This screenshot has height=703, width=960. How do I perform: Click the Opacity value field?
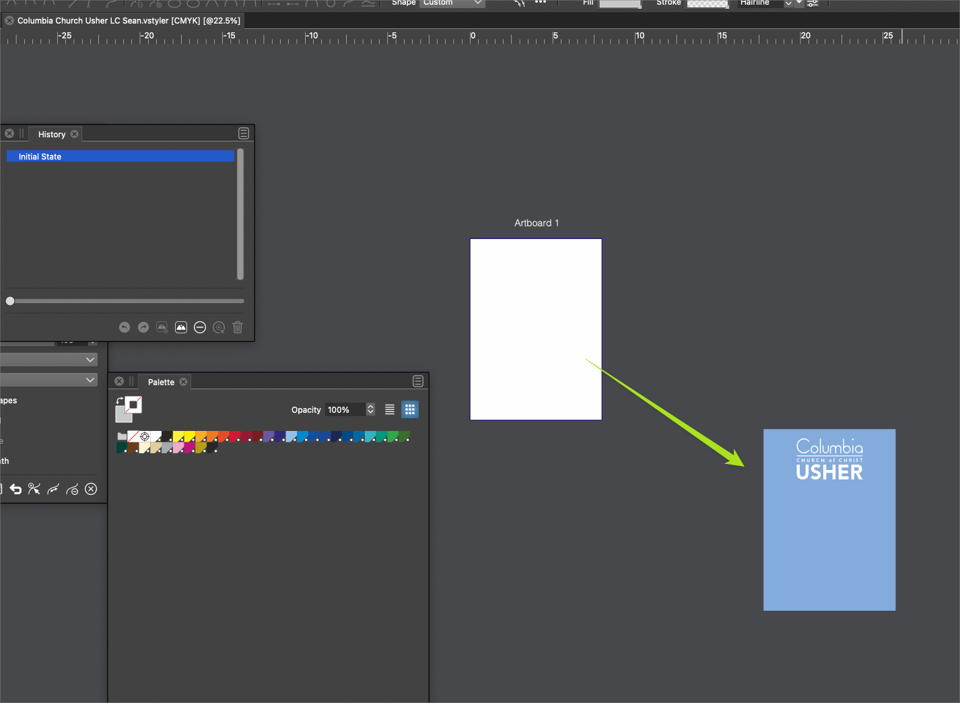[345, 409]
